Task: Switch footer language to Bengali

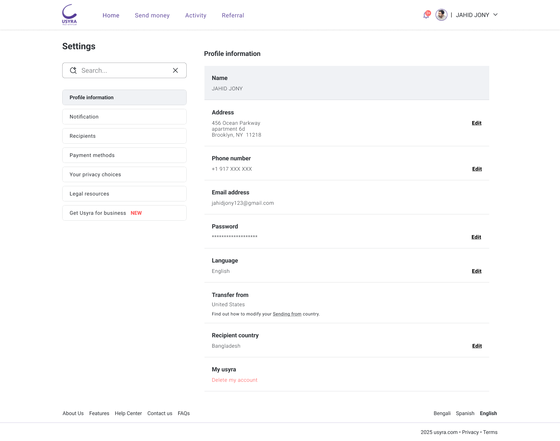Action: tap(442, 413)
